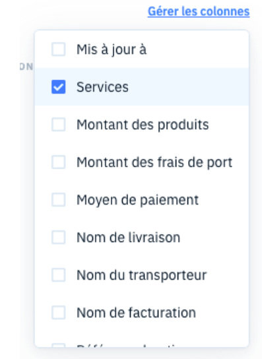
Task: Click the truncated column header behind dropdown
Action: click(26, 67)
